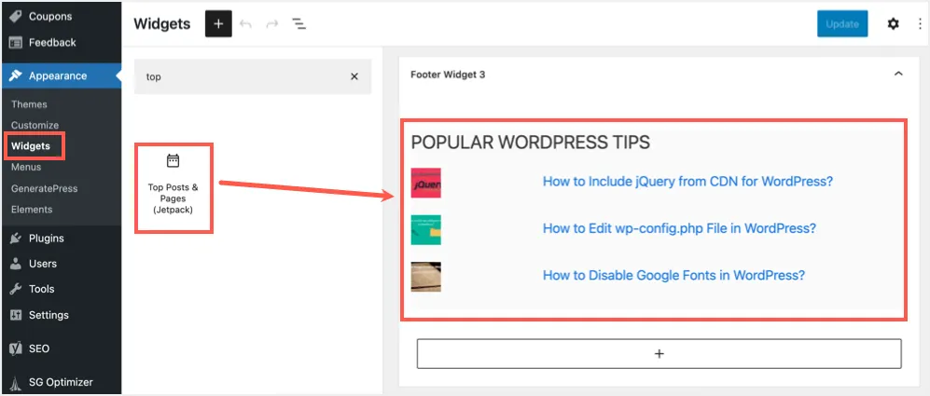Open 'How to Include jQuery from CDN' link
The image size is (930, 396).
688,182
